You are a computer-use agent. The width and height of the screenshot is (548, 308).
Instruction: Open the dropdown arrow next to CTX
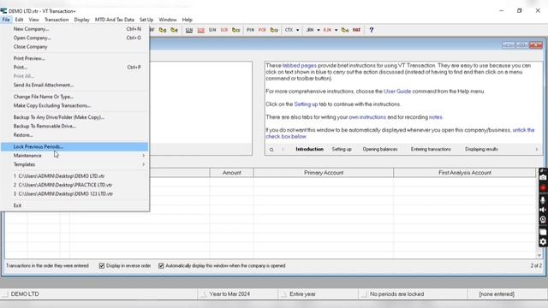[298, 30]
